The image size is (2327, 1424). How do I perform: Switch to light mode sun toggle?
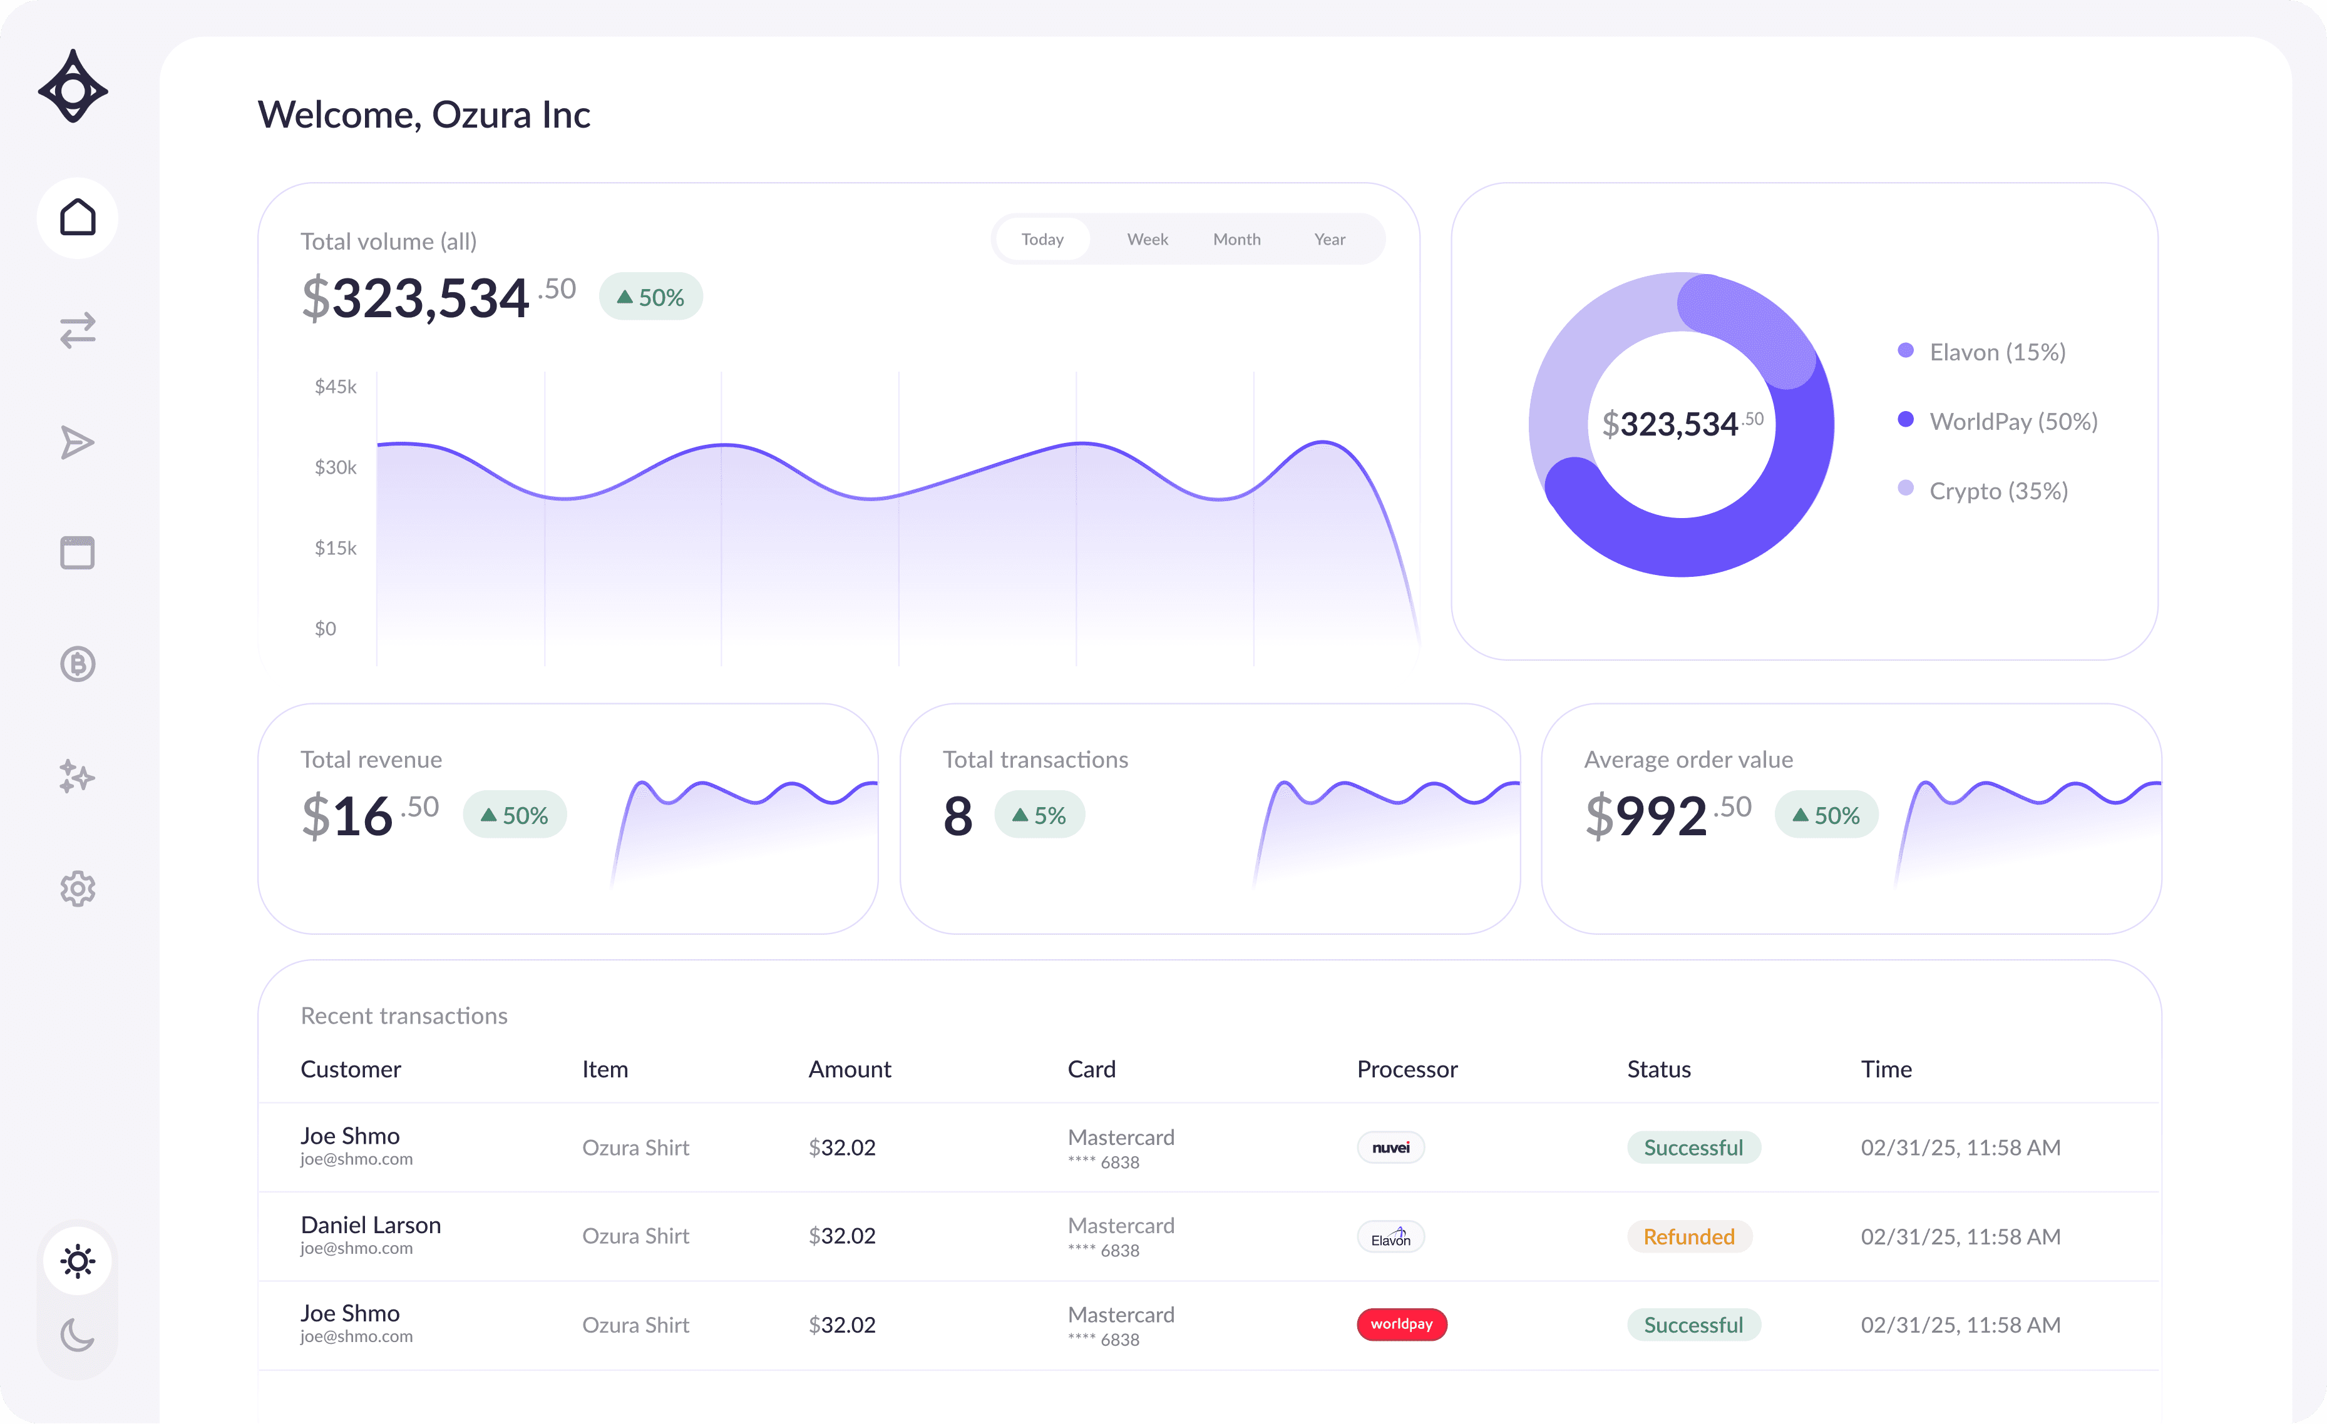[x=78, y=1261]
